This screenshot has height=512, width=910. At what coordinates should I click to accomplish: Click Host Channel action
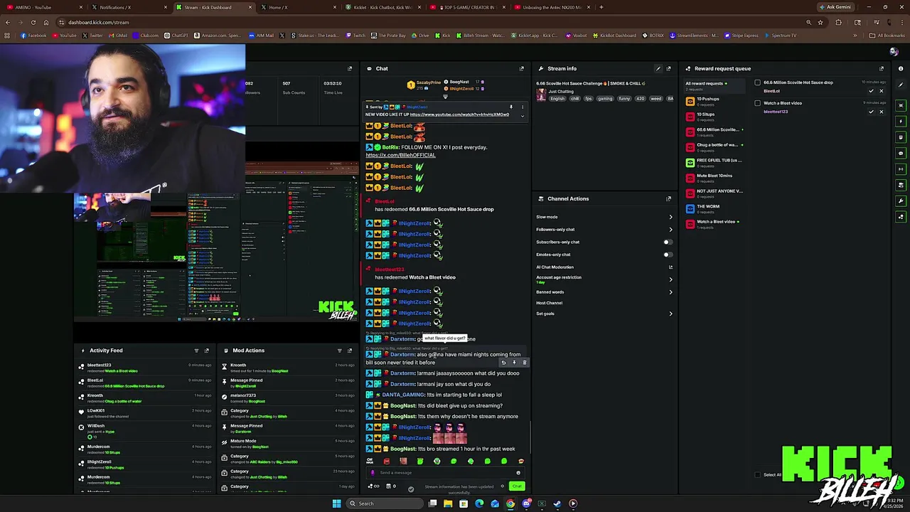click(x=550, y=303)
